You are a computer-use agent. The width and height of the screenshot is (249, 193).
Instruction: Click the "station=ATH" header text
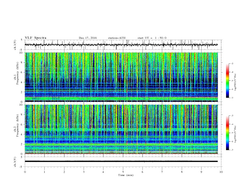coord(117,38)
